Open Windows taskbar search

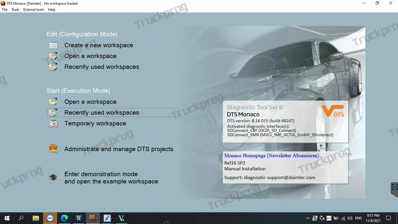pos(21,218)
